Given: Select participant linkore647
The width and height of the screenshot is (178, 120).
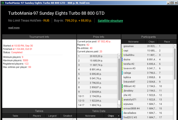Looking at the screenshot, I should click(147, 82).
